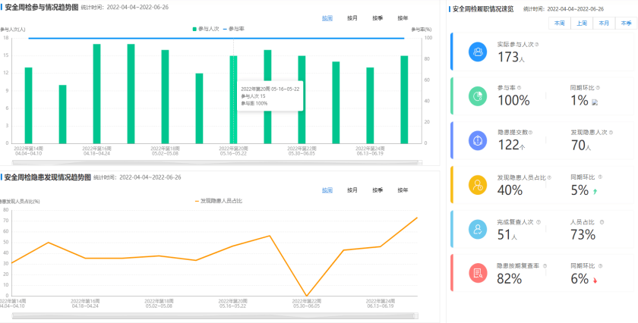Open the help tip beside 隐患提交数

tap(531, 133)
